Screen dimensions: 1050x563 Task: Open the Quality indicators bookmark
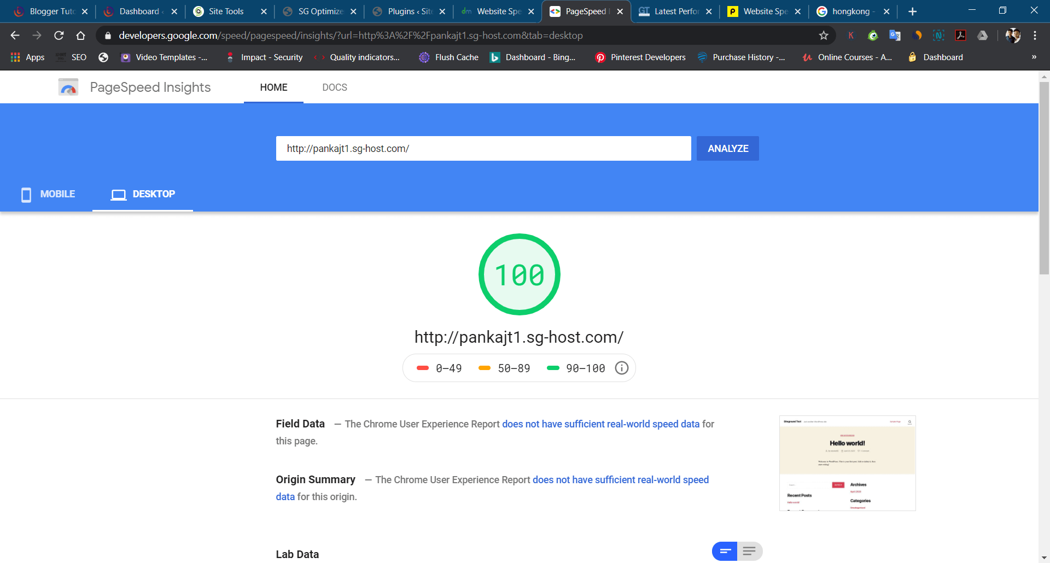tap(357, 57)
